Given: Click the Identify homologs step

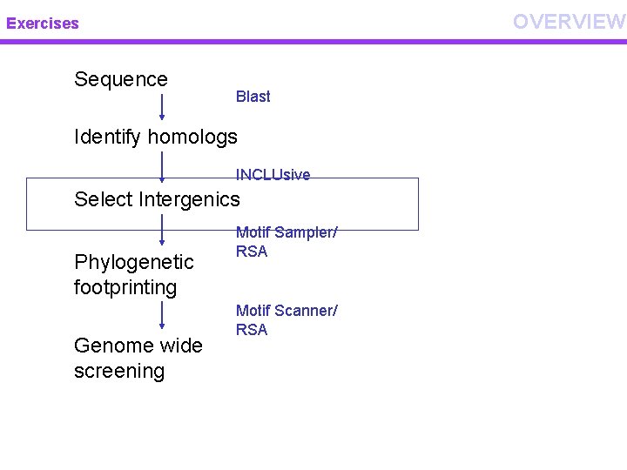Looking at the screenshot, I should click(x=156, y=137).
